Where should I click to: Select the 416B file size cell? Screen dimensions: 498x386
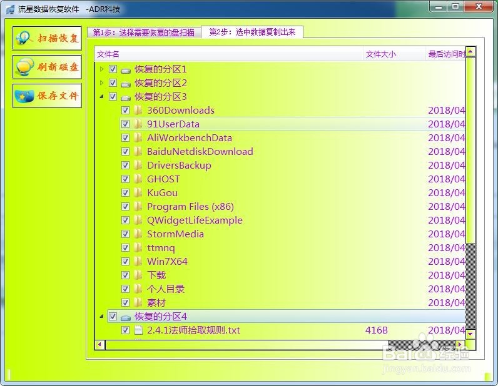pyautogui.click(x=377, y=330)
